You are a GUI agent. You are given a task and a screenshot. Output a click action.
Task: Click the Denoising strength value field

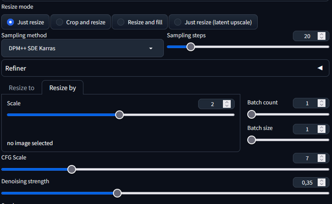(x=305, y=182)
